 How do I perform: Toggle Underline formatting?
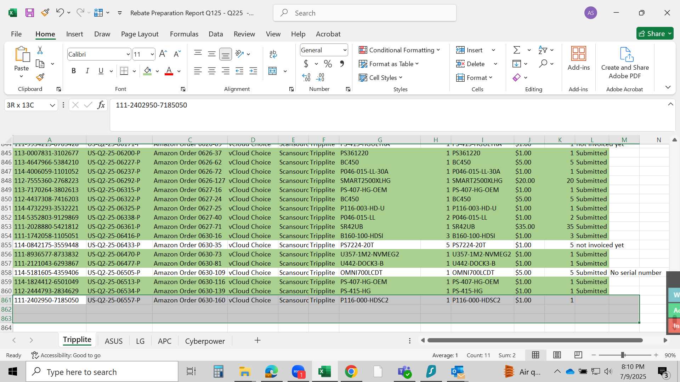101,71
